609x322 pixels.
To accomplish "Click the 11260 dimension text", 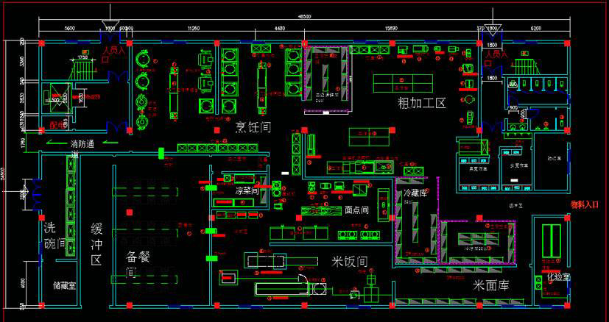I will coord(194,28).
